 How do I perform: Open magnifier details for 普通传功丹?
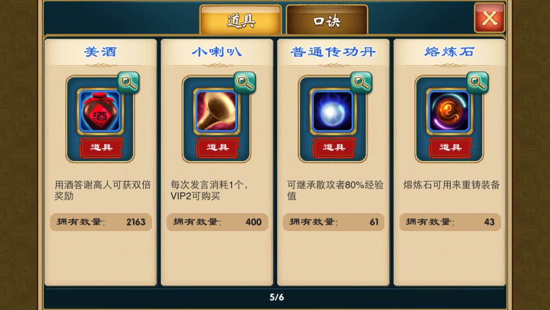click(x=361, y=82)
